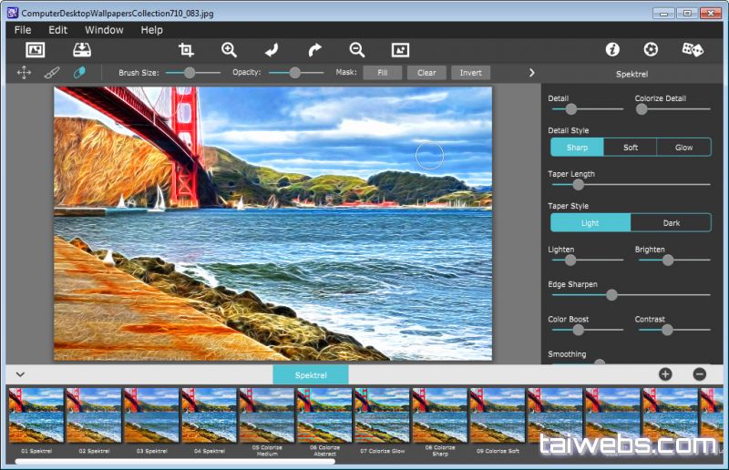Viewport: 729px width, 470px height.
Task: Set Detail Style to Glow
Action: [683, 148]
